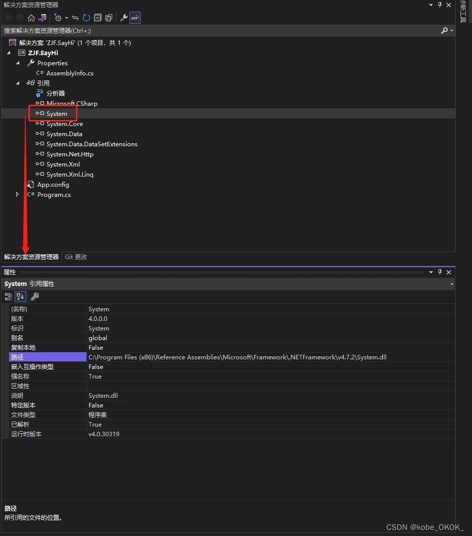The width and height of the screenshot is (472, 536).
Task: Select the 引用 references folder
Action: pos(43,84)
